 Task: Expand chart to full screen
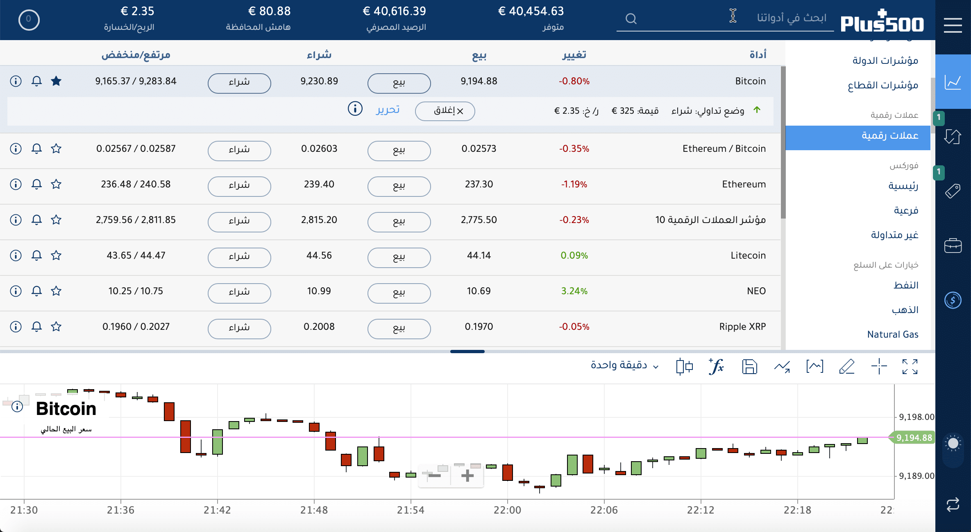910,366
